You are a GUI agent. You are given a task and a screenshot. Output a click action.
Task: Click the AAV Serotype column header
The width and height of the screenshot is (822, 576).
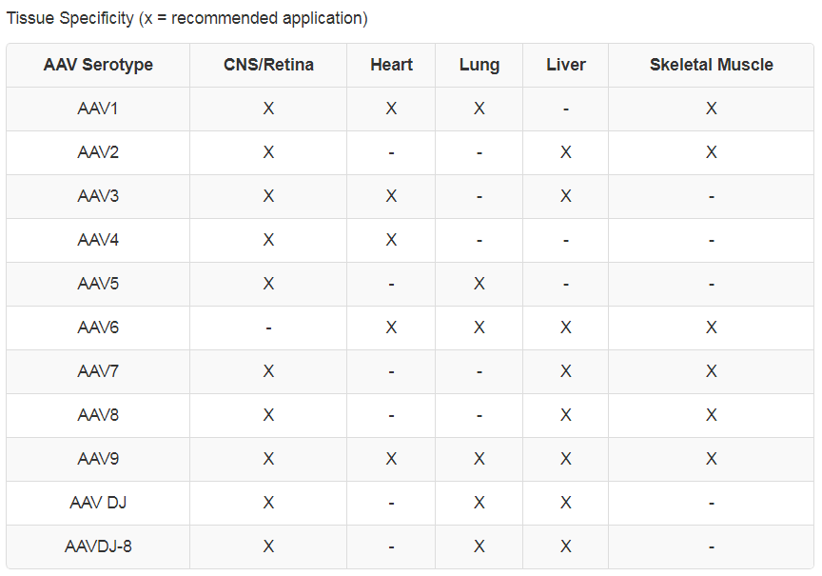pyautogui.click(x=98, y=65)
